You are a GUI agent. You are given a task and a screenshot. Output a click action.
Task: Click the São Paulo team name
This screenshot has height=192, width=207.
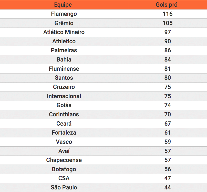[x=64, y=187]
